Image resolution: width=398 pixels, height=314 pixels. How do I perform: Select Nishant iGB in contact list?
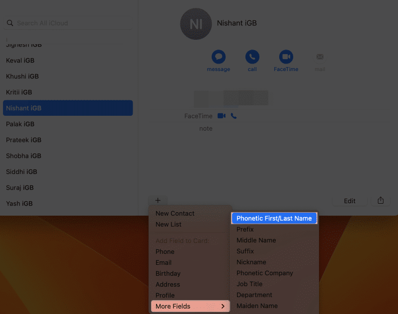coord(68,108)
